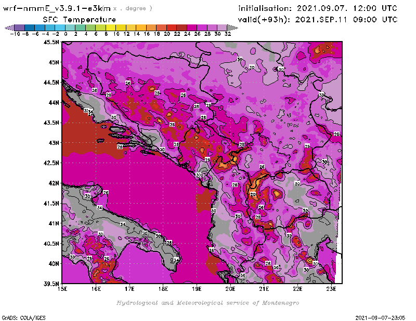416x321 pixels.
Task: Click the dark blue swatch between -8 and -6
Action: pyautogui.click(x=30, y=27)
